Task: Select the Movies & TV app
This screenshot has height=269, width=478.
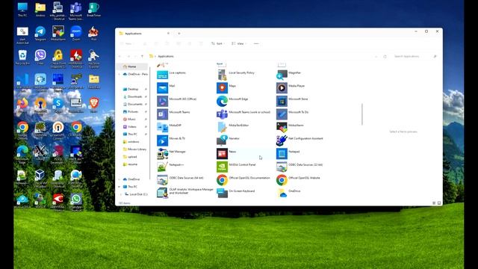Action: tap(171, 140)
